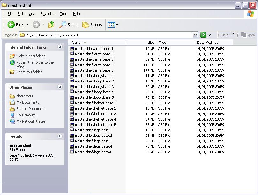Click the address path input field
This screenshot has width=258, height=195.
[x=106, y=35]
